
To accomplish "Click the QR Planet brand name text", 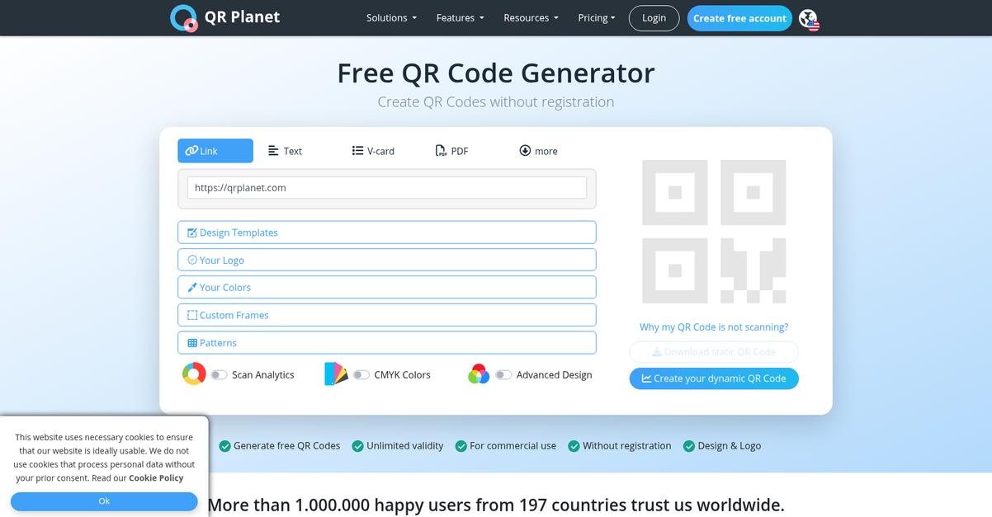I will 242,16.
